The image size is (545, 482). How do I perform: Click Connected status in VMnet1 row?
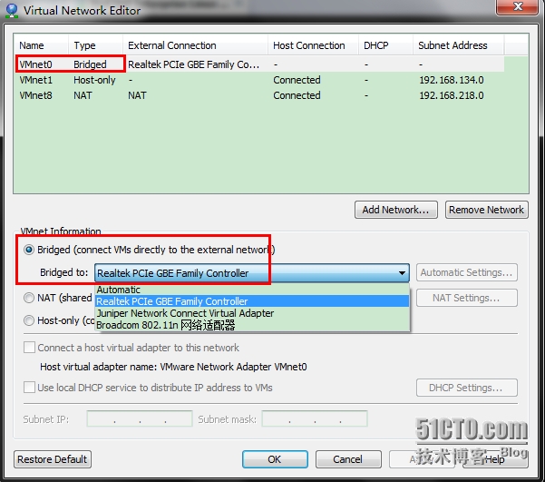coord(297,80)
